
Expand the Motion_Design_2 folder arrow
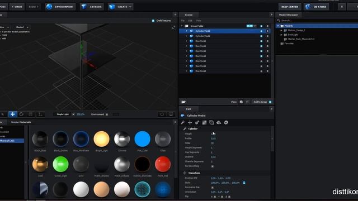281,30
